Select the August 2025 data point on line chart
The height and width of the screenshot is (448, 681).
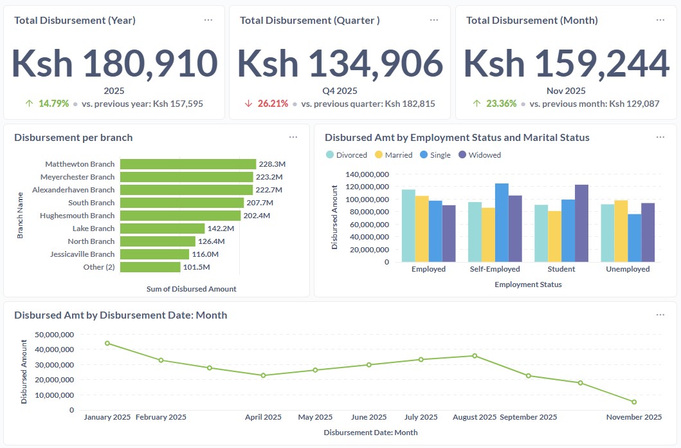click(x=475, y=355)
